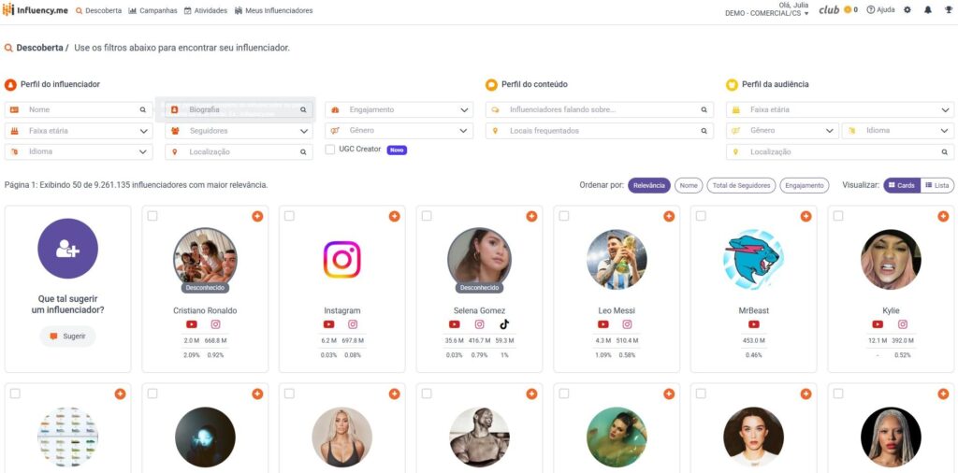Expand influencer Faixa etária dropdown
Viewport: 958px width, 473px height.
pos(79,131)
